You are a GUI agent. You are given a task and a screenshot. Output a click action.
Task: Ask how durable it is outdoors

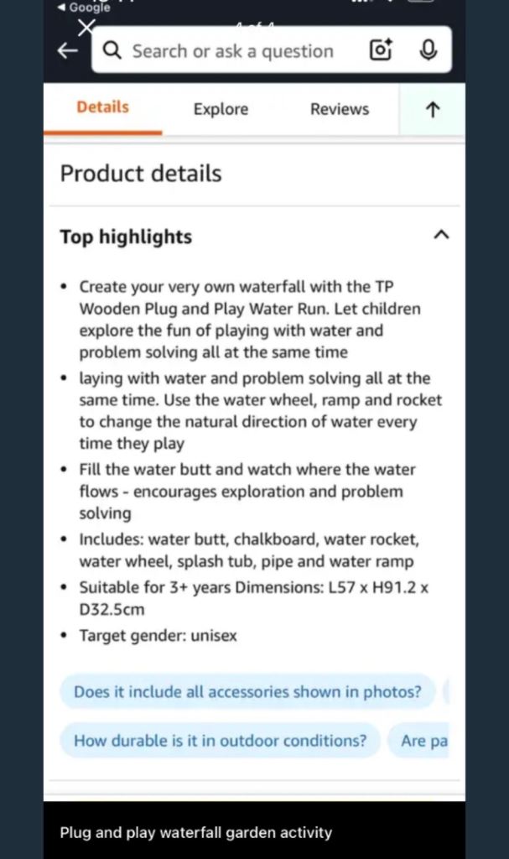click(221, 741)
